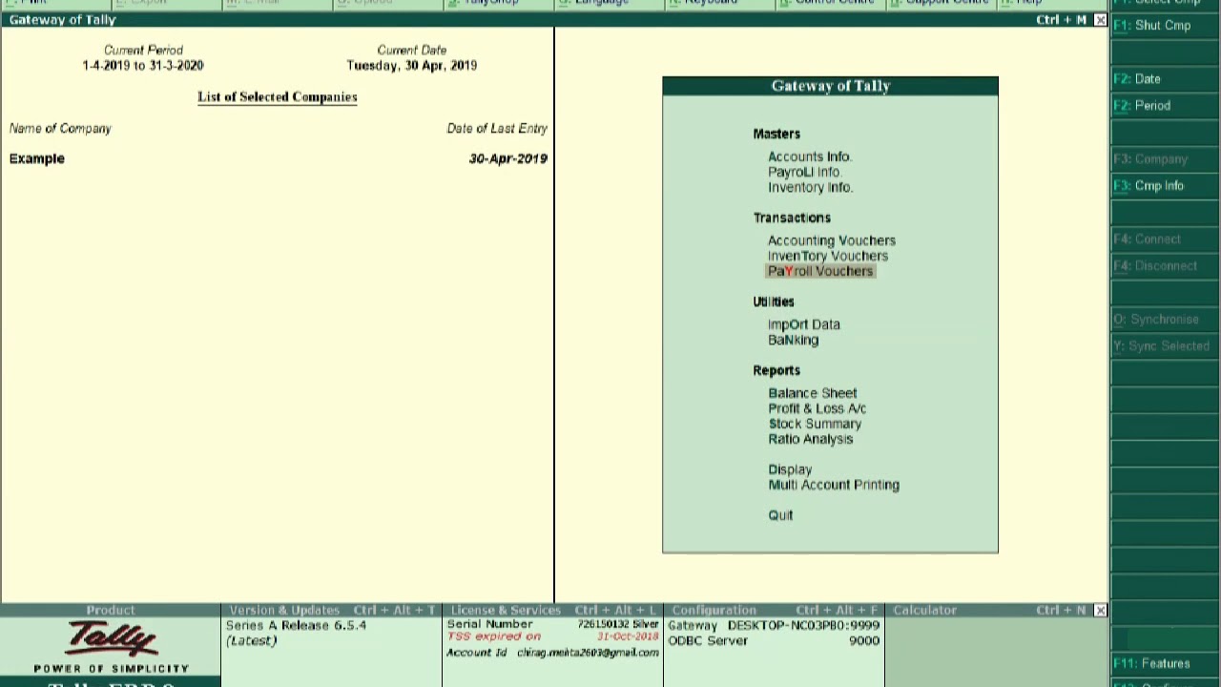Open Import Data utility
The width and height of the screenshot is (1221, 687).
pos(804,324)
